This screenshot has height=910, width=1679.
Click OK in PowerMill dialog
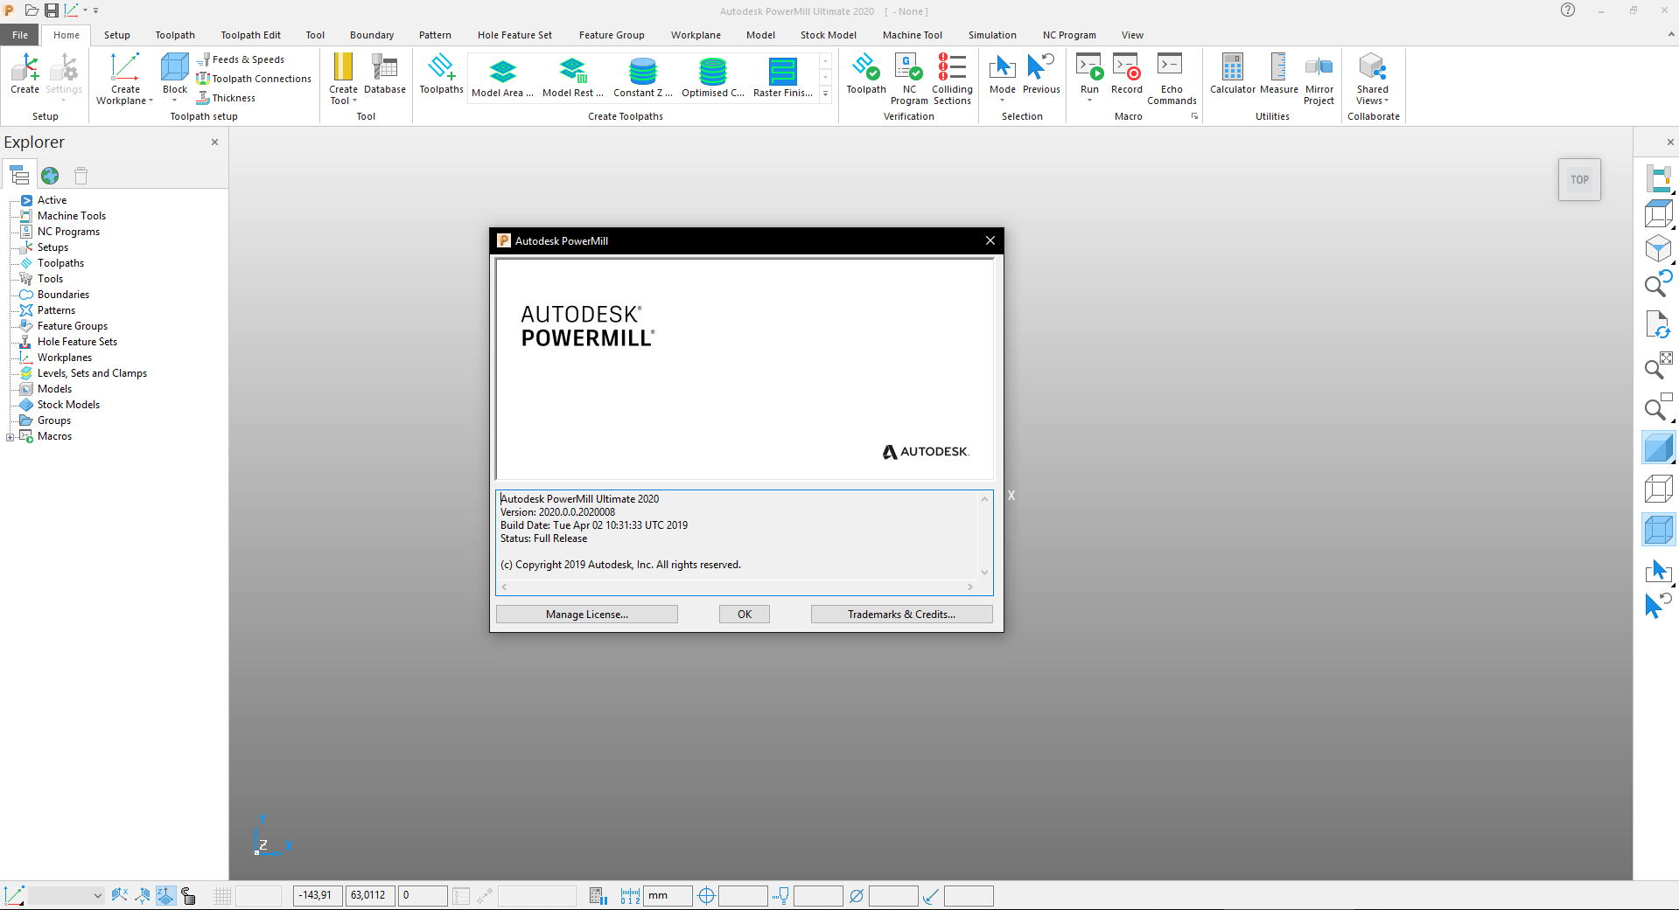coord(745,615)
